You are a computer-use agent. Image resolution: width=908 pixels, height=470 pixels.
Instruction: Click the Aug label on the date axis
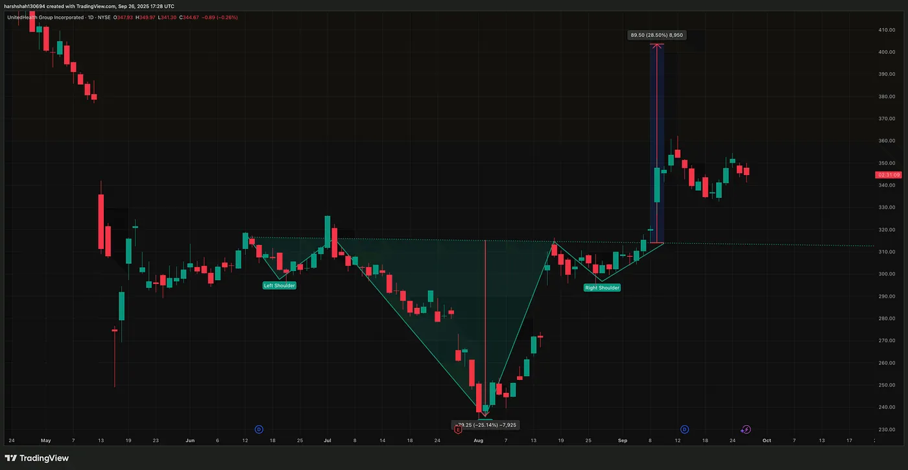tap(479, 440)
